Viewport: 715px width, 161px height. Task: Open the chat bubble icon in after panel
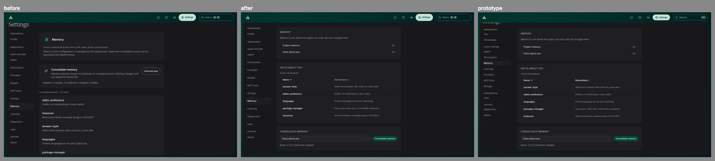[395, 17]
